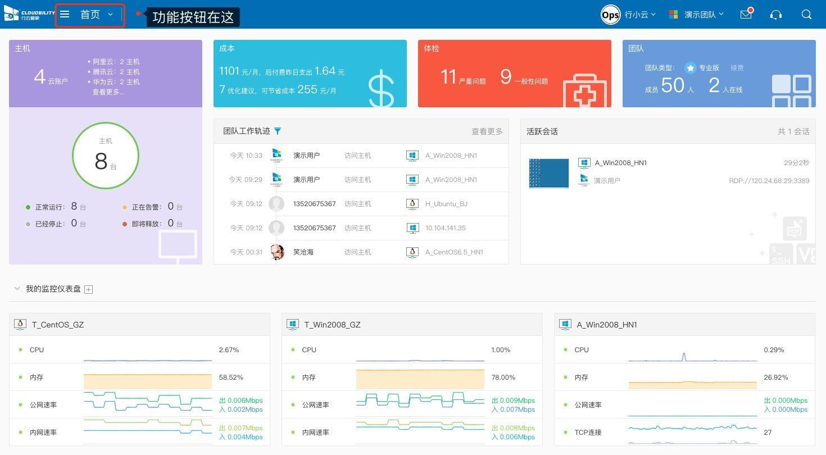
Task: Add a dashboard with the plus icon
Action: tap(88, 289)
